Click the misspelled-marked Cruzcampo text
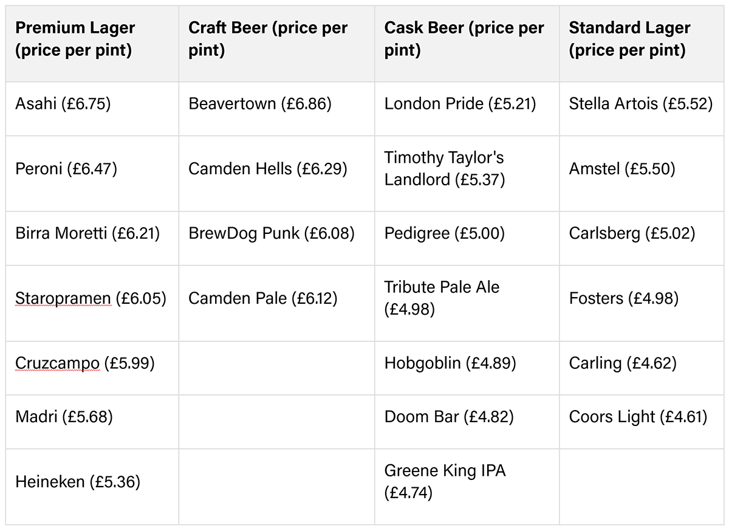The height and width of the screenshot is (531, 729). click(57, 363)
